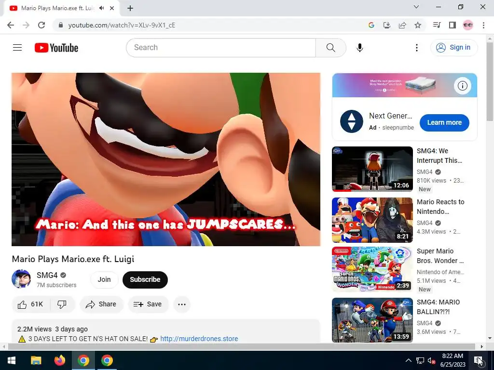Focus the YouTube Search field
Viewport: 494px width, 370px height.
point(221,48)
